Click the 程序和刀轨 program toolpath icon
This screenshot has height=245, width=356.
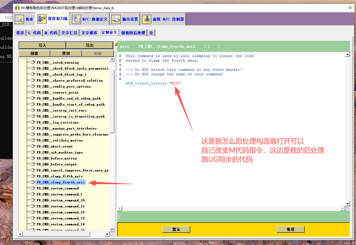(x=42, y=19)
